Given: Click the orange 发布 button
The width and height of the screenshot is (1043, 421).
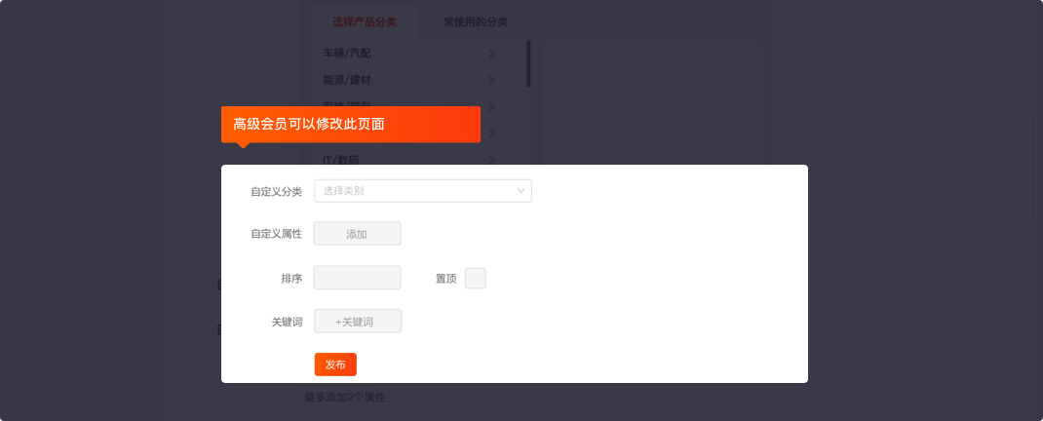Looking at the screenshot, I should pyautogui.click(x=335, y=364).
